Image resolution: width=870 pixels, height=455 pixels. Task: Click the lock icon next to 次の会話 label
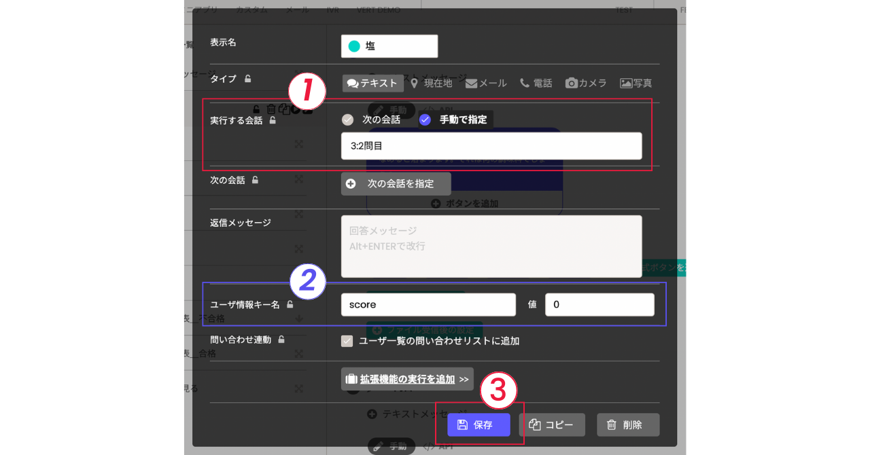click(x=255, y=180)
